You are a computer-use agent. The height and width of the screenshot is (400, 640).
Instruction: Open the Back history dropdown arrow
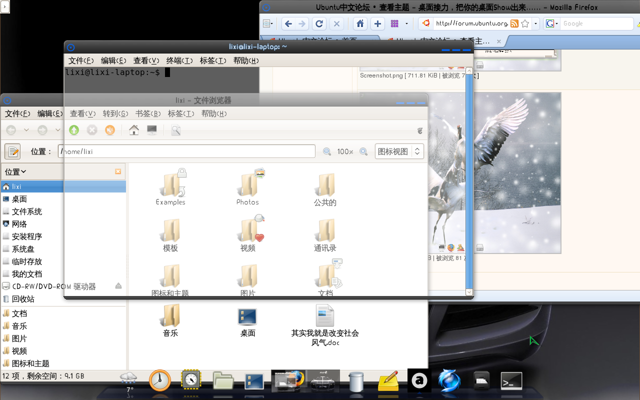click(x=26, y=130)
